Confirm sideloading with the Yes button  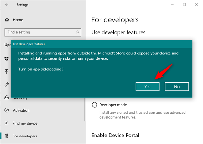click(148, 86)
